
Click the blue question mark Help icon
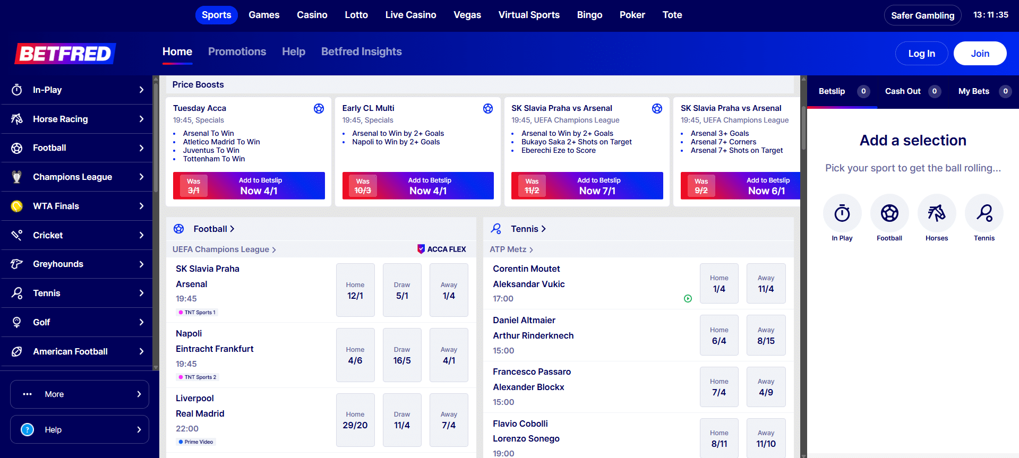point(28,430)
